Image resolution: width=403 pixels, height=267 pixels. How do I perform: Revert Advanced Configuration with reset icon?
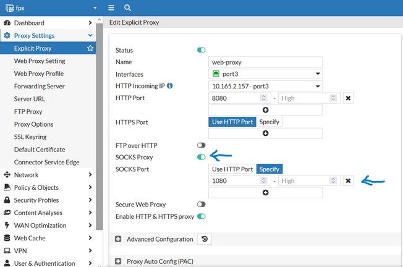point(205,239)
